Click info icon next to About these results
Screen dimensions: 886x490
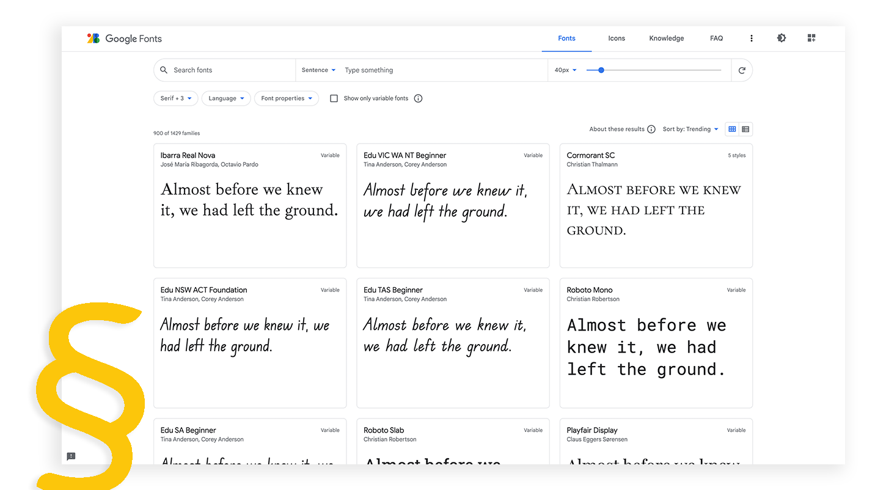(651, 130)
